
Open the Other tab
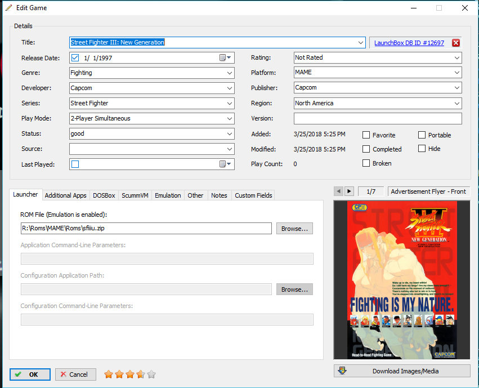(195, 195)
